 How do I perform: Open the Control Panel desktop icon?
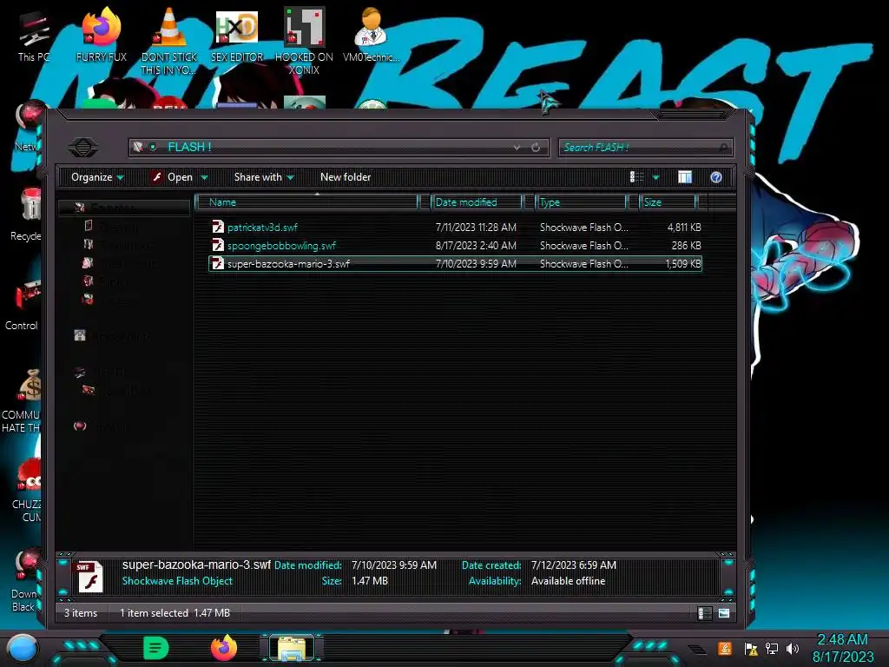tap(23, 305)
